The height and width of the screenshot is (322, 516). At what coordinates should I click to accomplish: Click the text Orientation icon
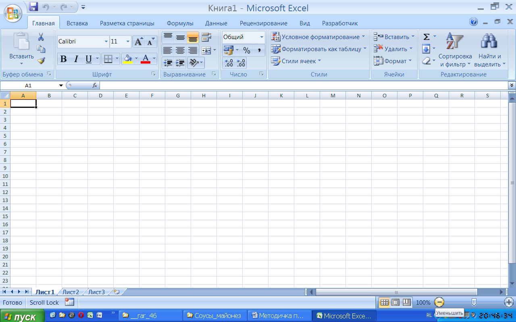(194, 63)
